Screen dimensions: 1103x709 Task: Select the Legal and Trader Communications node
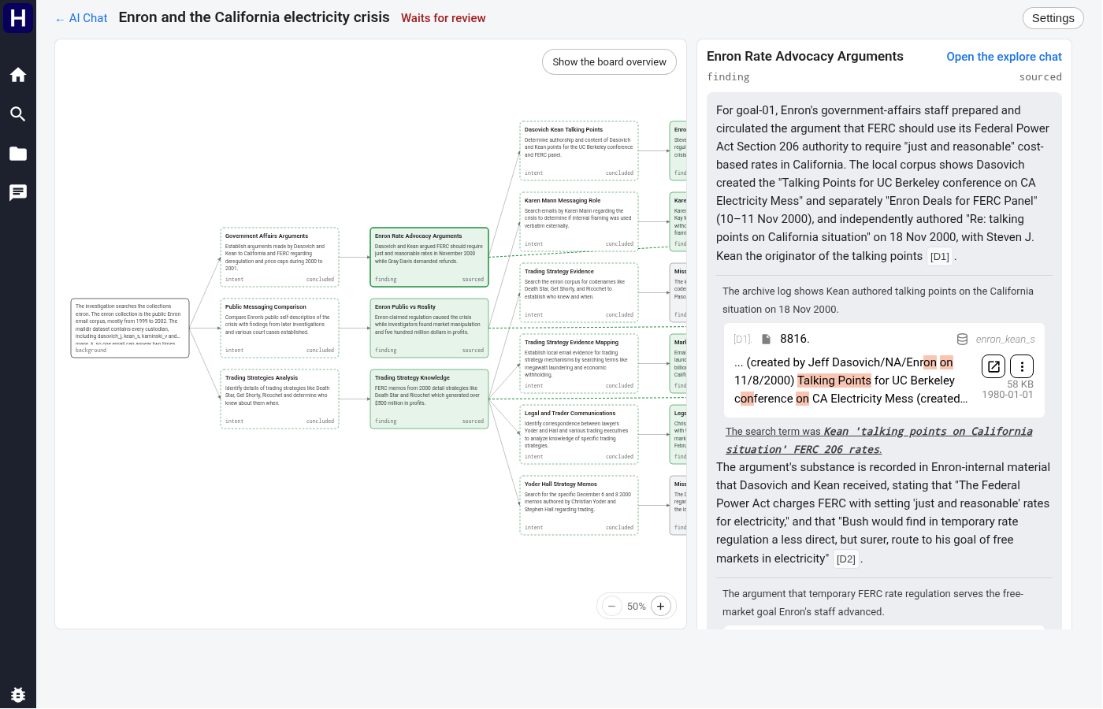tap(579, 435)
